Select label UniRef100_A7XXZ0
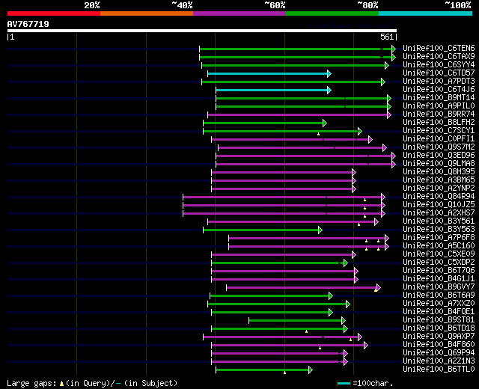The image size is (479, 389). point(439,304)
